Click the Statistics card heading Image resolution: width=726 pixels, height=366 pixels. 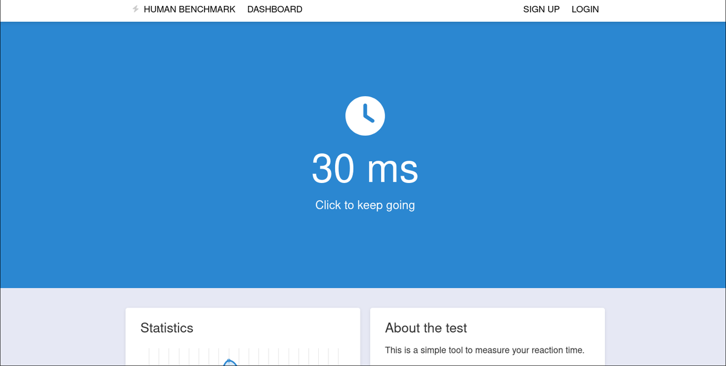[167, 328]
